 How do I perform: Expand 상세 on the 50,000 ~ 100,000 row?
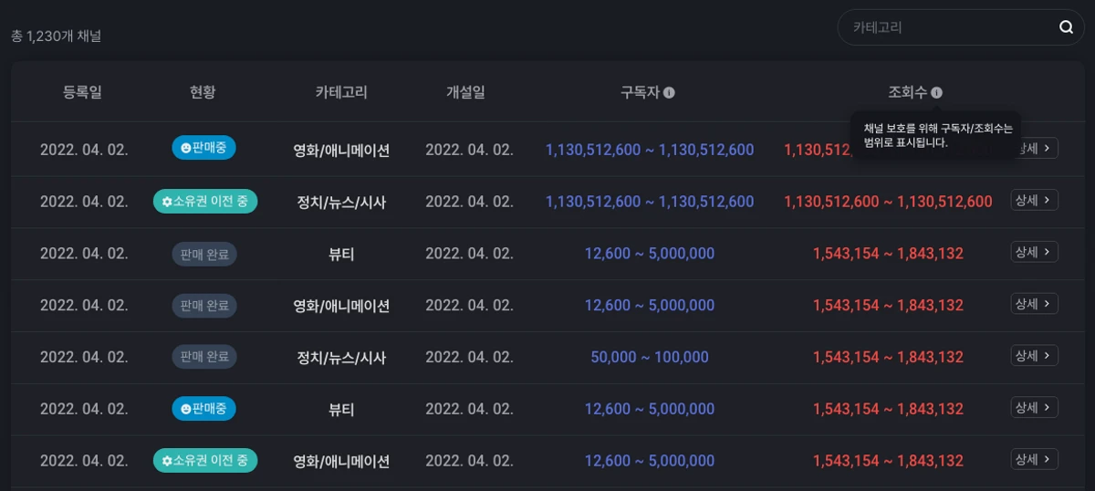[x=1034, y=355]
